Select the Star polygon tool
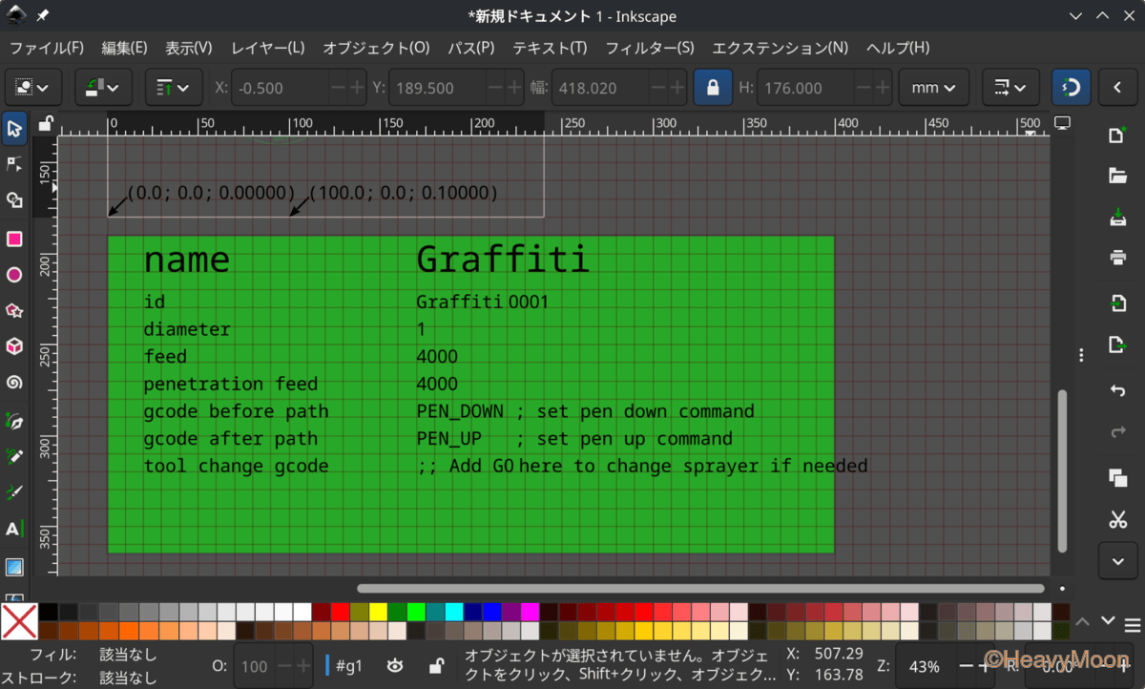Screen dimensions: 1145x689 click(14, 310)
